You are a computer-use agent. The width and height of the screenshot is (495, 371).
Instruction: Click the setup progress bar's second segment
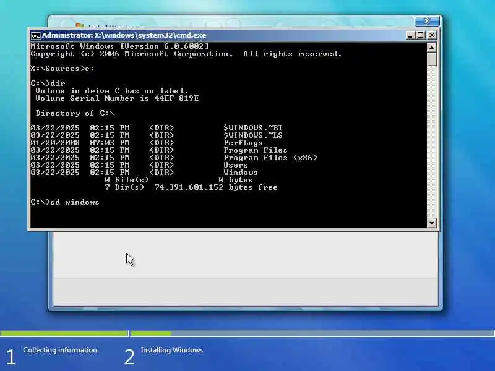(312, 333)
